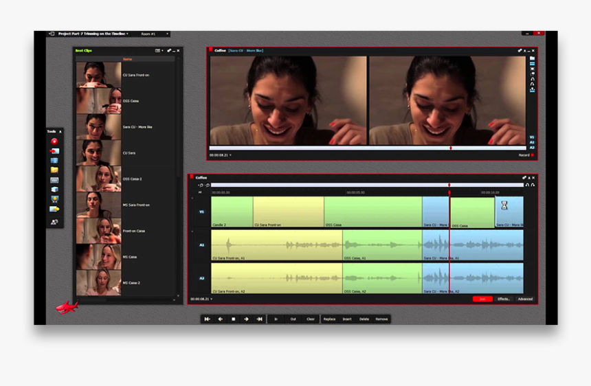Toggle A2 track in the timeline

(x=201, y=278)
